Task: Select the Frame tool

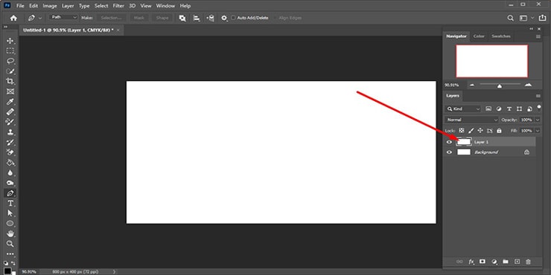Action: (x=10, y=91)
